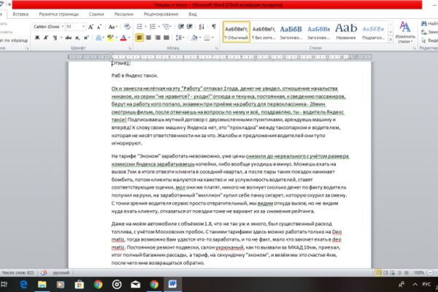Open the Абзац dialog launcher
438x292 pixels.
coord(217,48)
